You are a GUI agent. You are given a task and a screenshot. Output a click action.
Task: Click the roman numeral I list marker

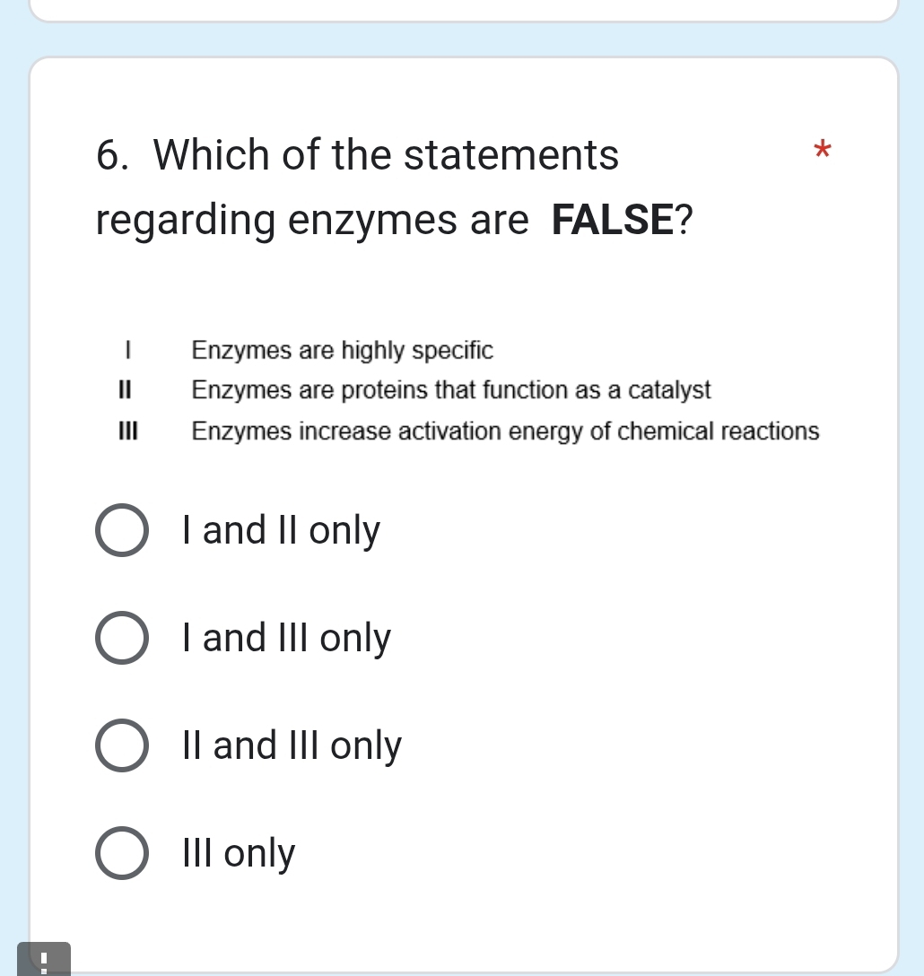[126, 351]
